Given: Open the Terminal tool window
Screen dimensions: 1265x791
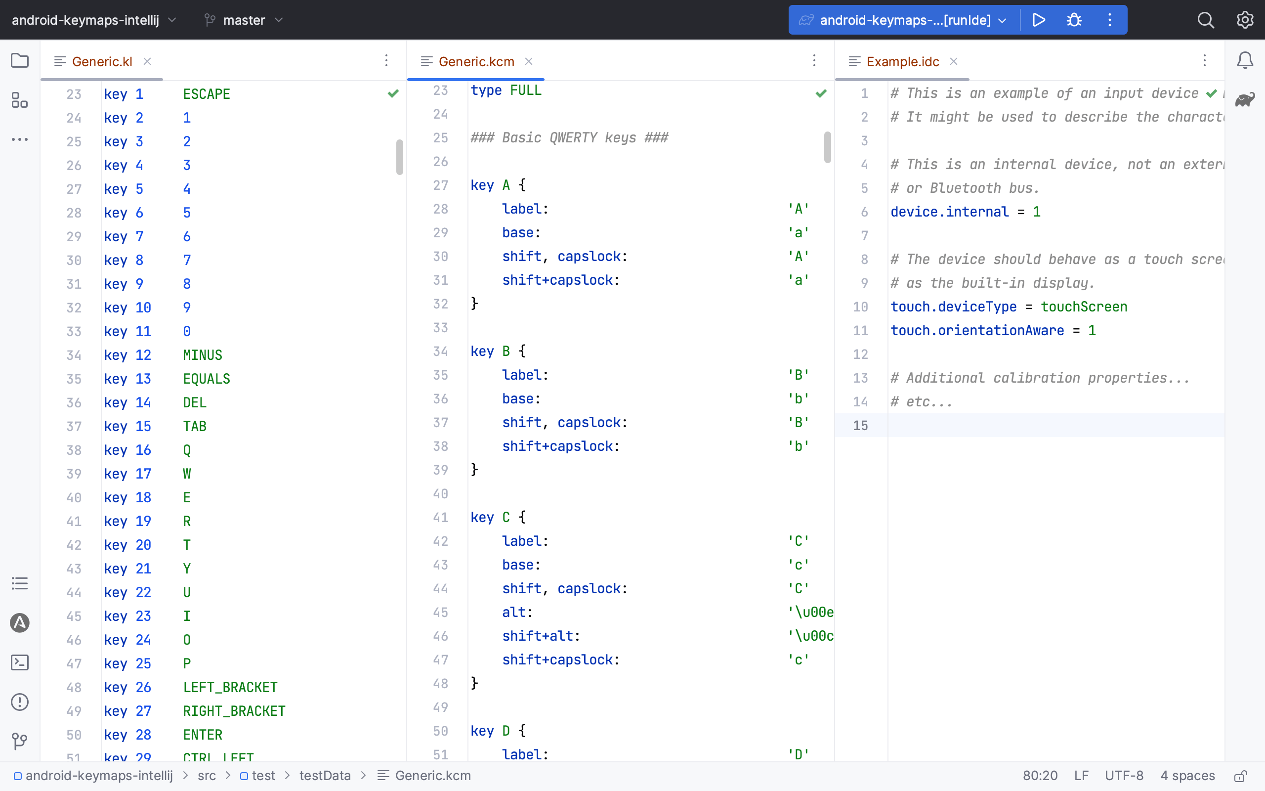Looking at the screenshot, I should (19, 662).
